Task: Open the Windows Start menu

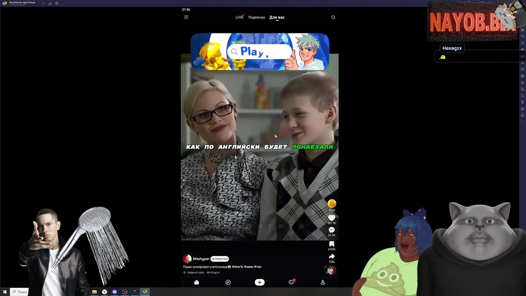Action: point(5,292)
